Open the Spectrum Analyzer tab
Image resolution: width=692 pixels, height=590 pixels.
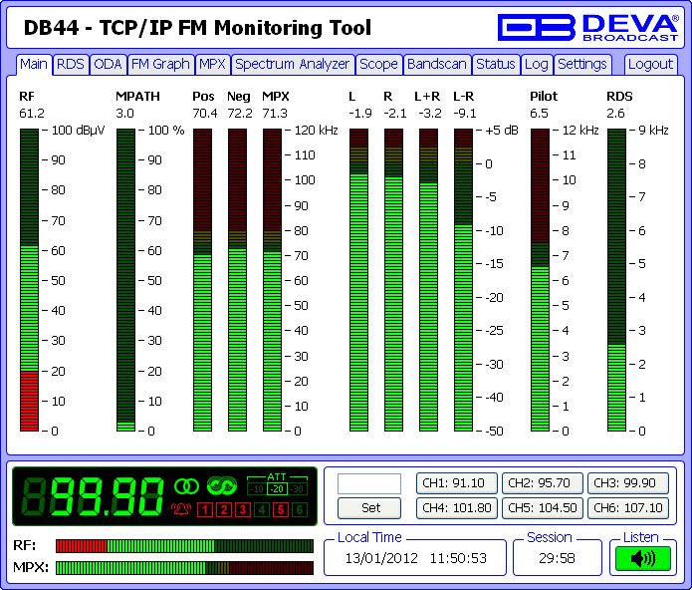click(x=293, y=65)
